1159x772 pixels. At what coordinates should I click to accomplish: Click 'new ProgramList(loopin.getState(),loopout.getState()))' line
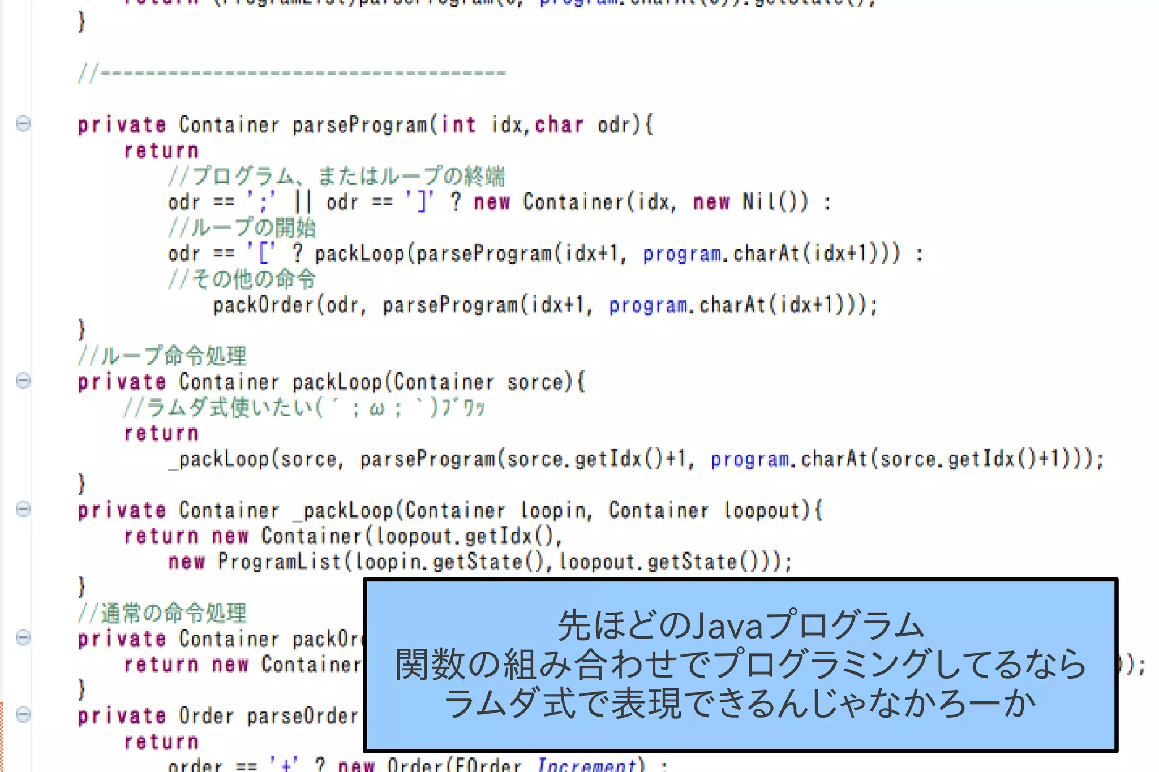(x=480, y=562)
